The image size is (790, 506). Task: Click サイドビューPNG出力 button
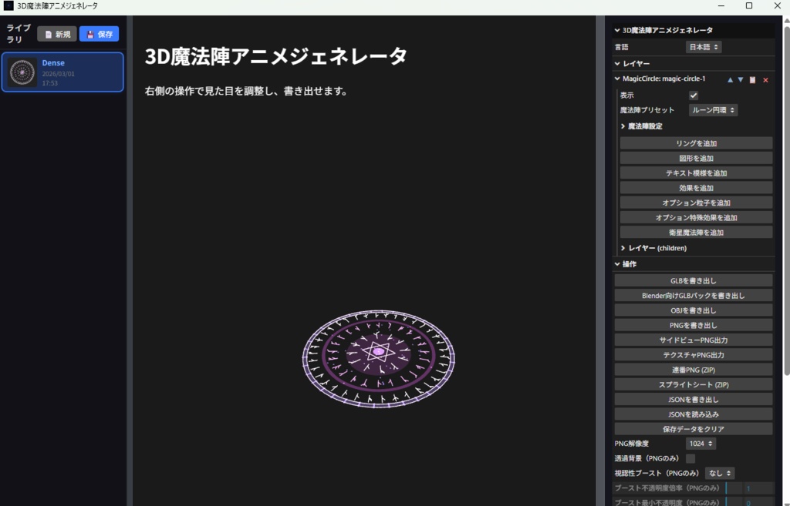tap(694, 340)
